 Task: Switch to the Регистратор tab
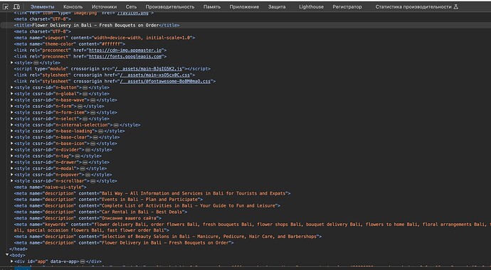(347, 7)
